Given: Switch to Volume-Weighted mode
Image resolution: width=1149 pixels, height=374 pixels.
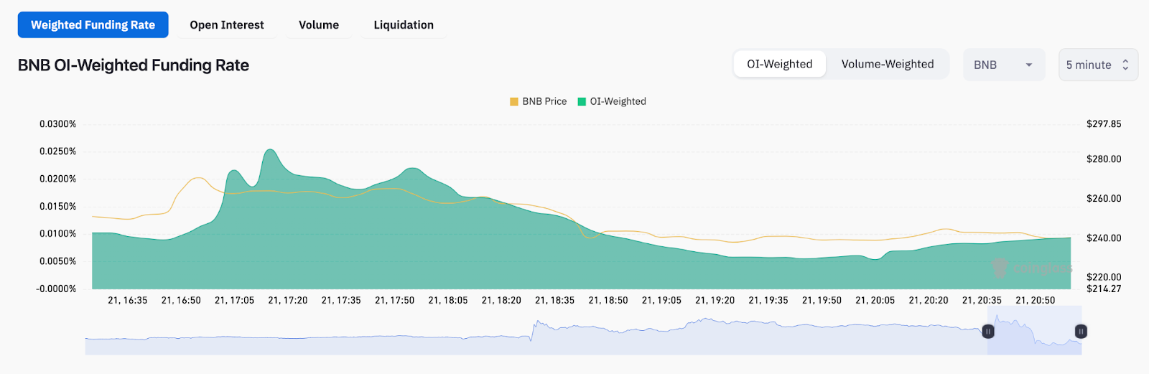Looking at the screenshot, I should pyautogui.click(x=888, y=64).
